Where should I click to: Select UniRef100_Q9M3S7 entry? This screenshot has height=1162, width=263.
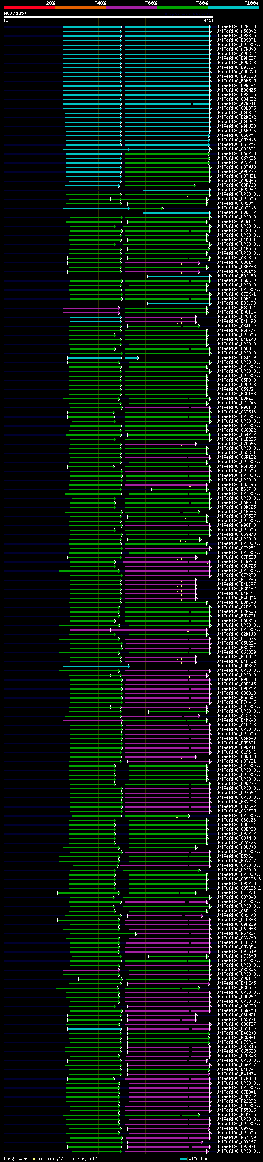coord(235,666)
